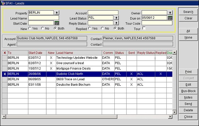Click the All button
Image resolution: width=199 pixels, height=126 pixels.
point(188,31)
